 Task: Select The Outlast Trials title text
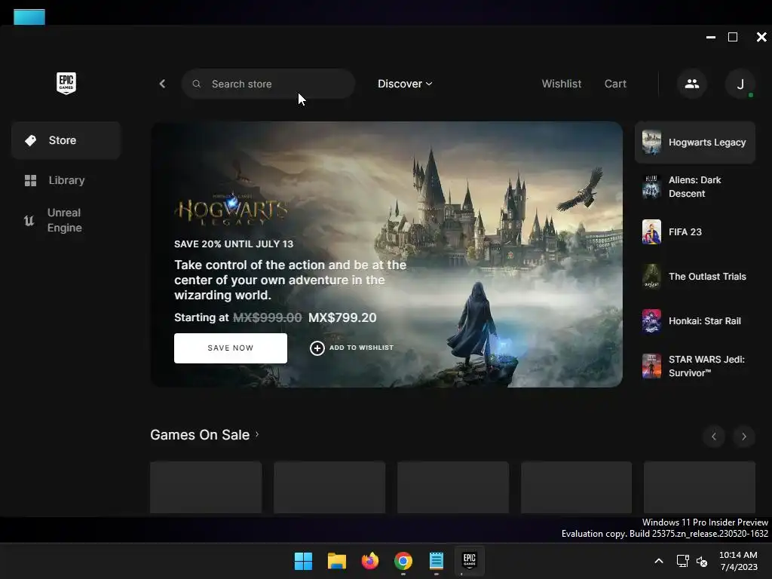click(x=707, y=277)
